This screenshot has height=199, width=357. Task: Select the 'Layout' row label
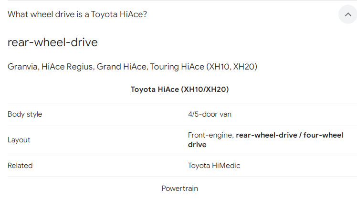(19, 140)
